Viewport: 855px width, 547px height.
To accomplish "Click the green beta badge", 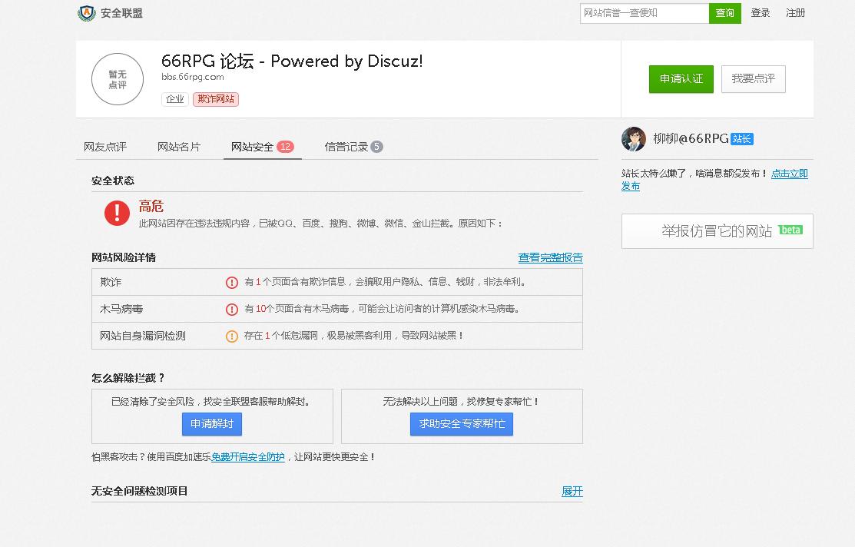I will tap(790, 230).
